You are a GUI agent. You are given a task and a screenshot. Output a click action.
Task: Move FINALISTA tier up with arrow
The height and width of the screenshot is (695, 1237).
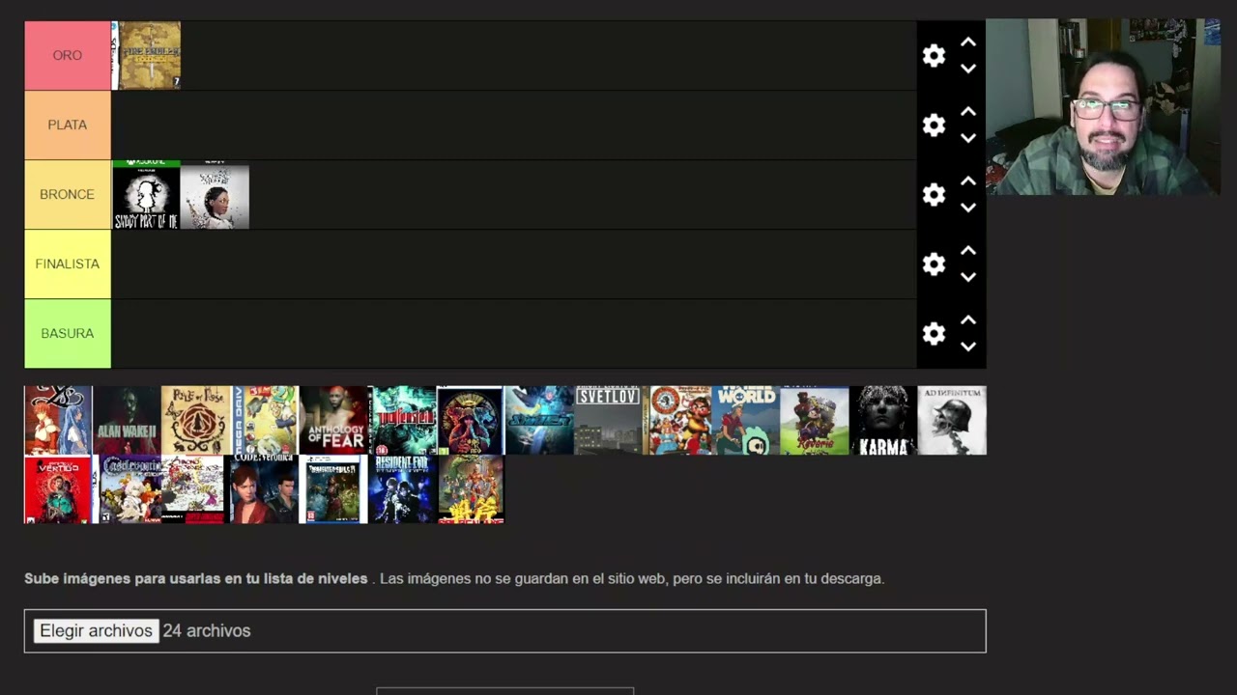click(967, 251)
